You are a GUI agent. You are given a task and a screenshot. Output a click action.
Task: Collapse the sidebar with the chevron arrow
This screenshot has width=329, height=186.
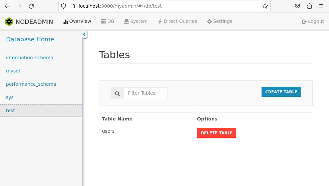pyautogui.click(x=84, y=34)
